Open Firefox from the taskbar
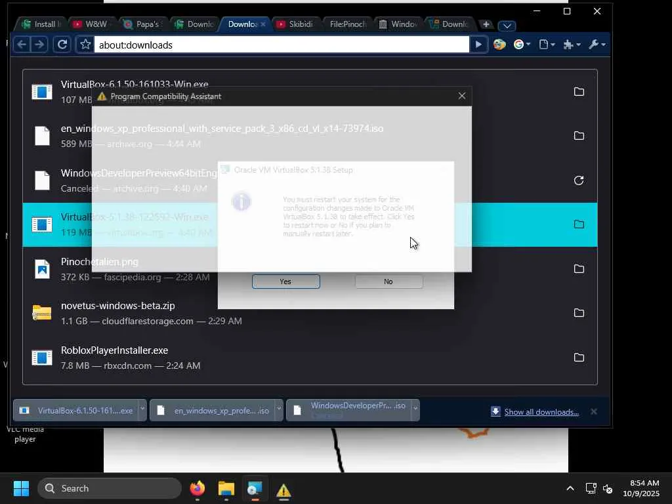This screenshot has height=504, width=672. pos(197,488)
